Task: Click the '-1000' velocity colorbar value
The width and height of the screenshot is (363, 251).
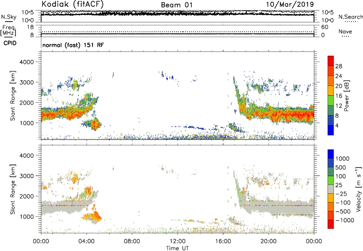Action: [345, 220]
